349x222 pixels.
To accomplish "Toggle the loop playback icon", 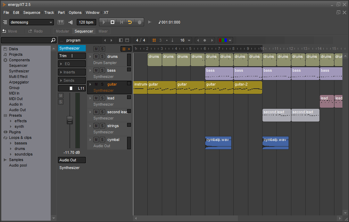I will pos(130,22).
